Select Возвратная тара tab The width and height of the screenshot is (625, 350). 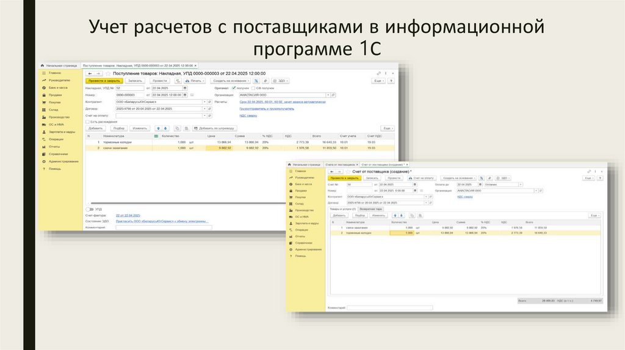coord(370,209)
